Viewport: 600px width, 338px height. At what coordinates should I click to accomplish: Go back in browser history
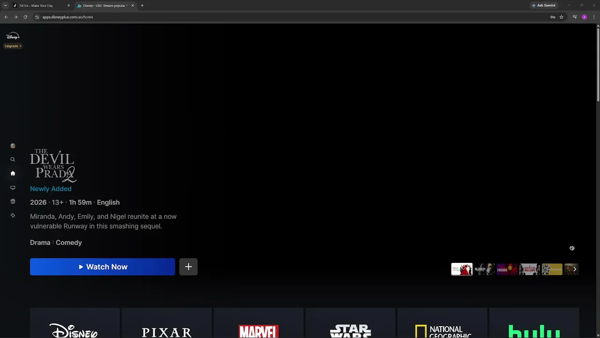(6, 17)
